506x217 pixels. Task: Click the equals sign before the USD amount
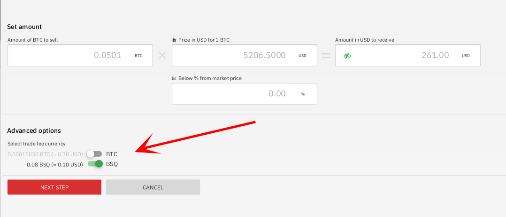[x=326, y=56]
